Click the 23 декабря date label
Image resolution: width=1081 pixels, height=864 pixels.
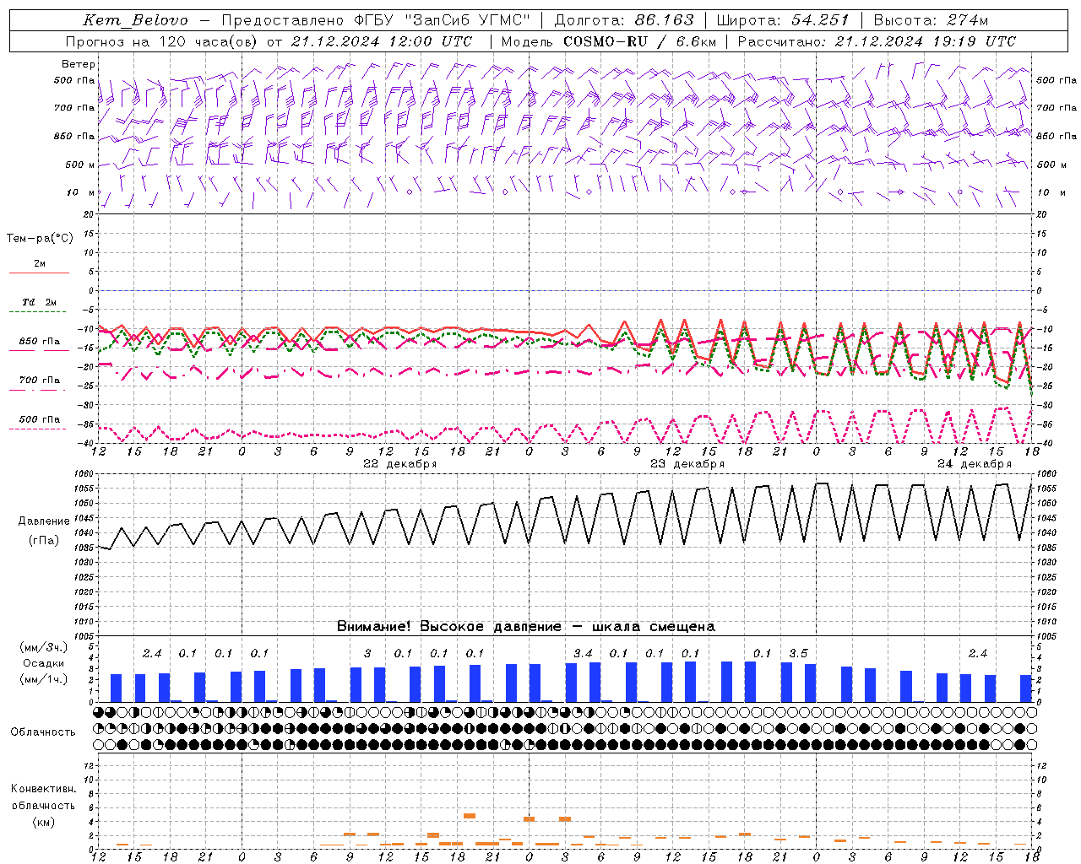[687, 464]
